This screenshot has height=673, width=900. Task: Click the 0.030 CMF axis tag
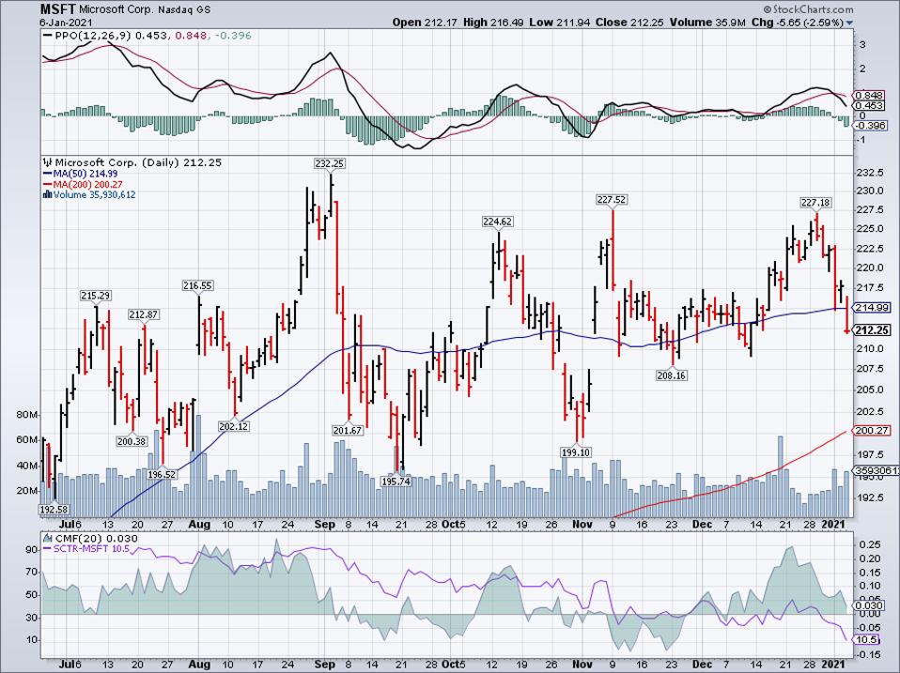pyautogui.click(x=869, y=606)
